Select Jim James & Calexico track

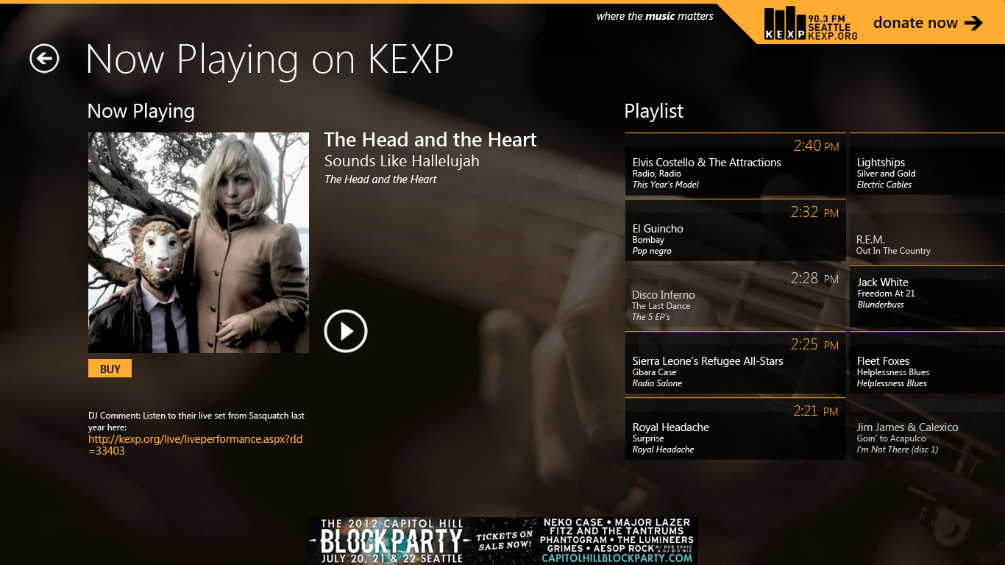click(x=927, y=429)
